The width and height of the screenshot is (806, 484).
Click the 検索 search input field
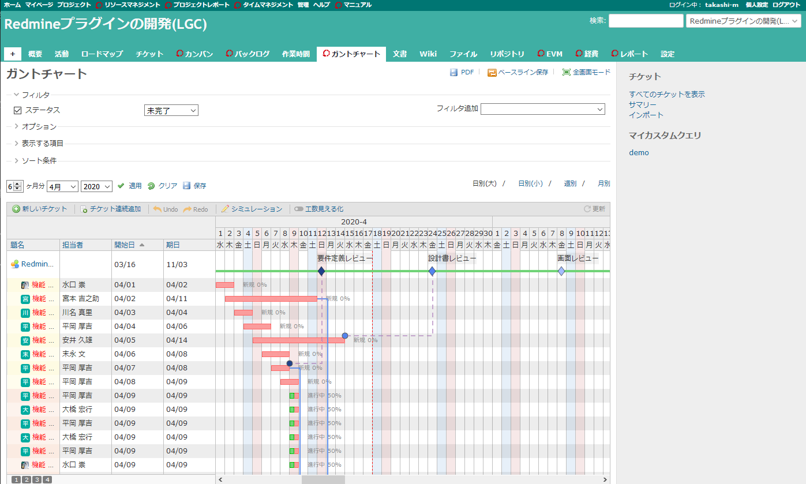click(x=646, y=21)
